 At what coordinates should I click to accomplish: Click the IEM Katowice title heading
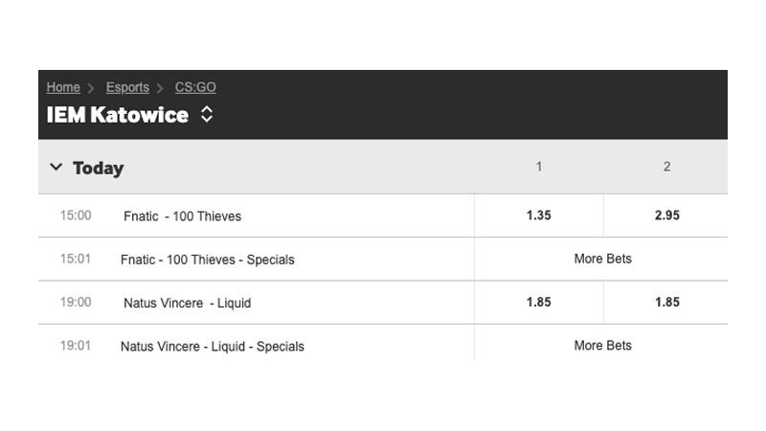pos(117,115)
